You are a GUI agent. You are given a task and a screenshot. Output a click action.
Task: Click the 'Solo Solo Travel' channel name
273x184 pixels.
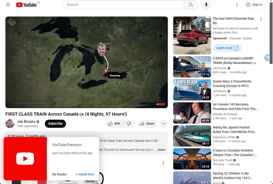222,160
